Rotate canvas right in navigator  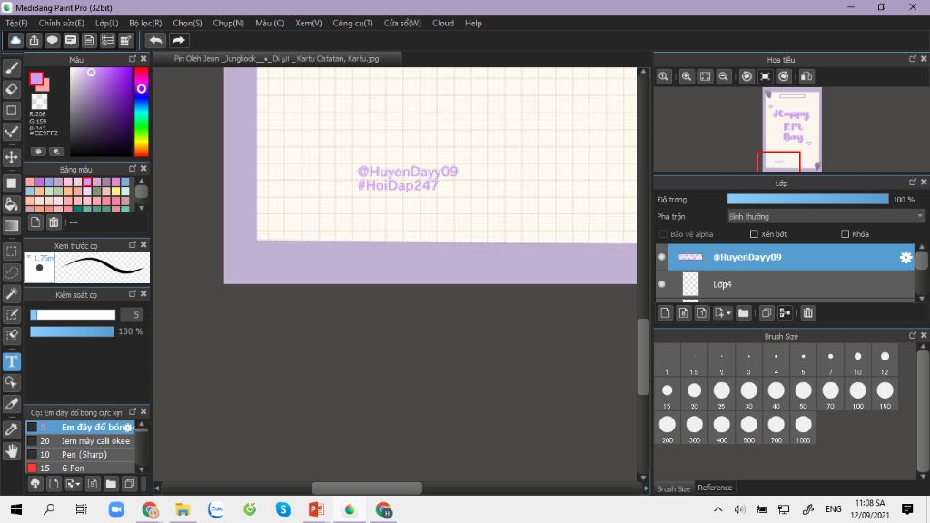tap(784, 76)
